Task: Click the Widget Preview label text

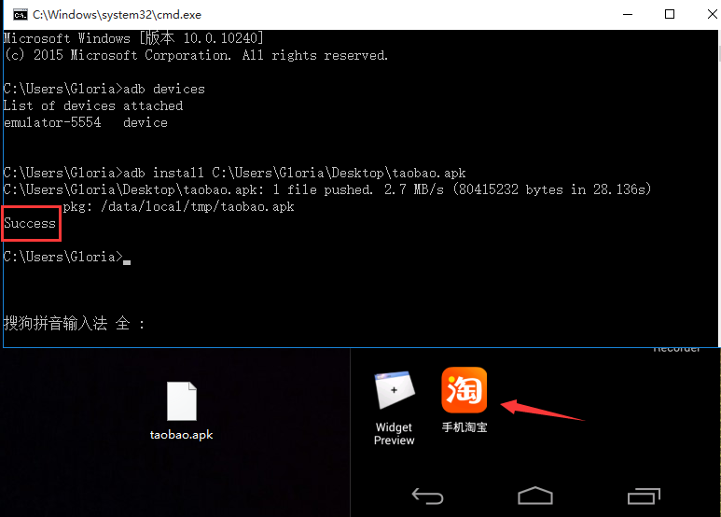Action: 394,434
